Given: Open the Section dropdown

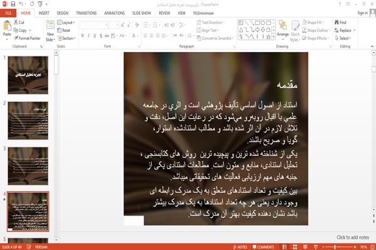Looking at the screenshot, I should pos(66,38).
